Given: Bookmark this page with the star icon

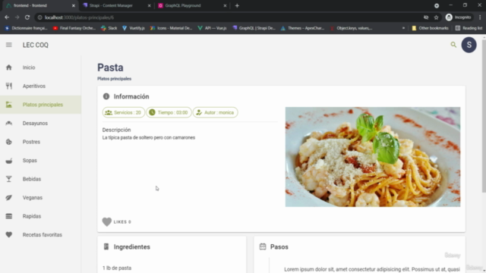Looking at the screenshot, I should click(436, 17).
